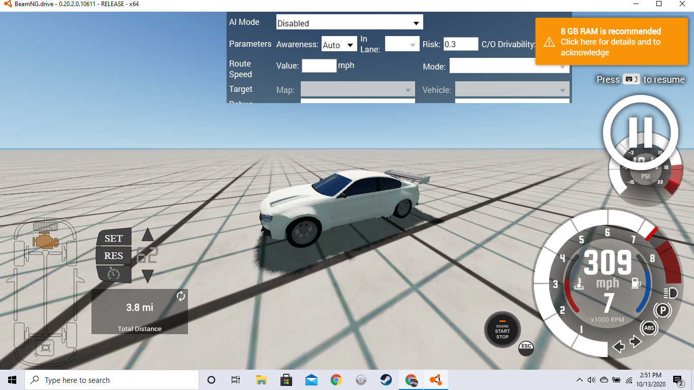The width and height of the screenshot is (694, 390).
Task: Click the ESC stability control icon
Action: 526,348
